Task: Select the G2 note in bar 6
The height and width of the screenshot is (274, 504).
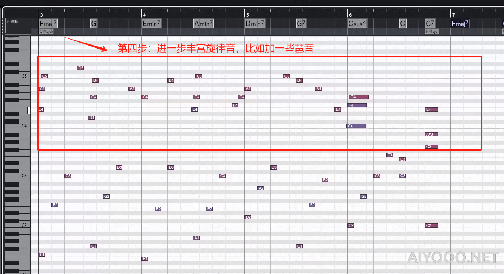Action: 363,196
